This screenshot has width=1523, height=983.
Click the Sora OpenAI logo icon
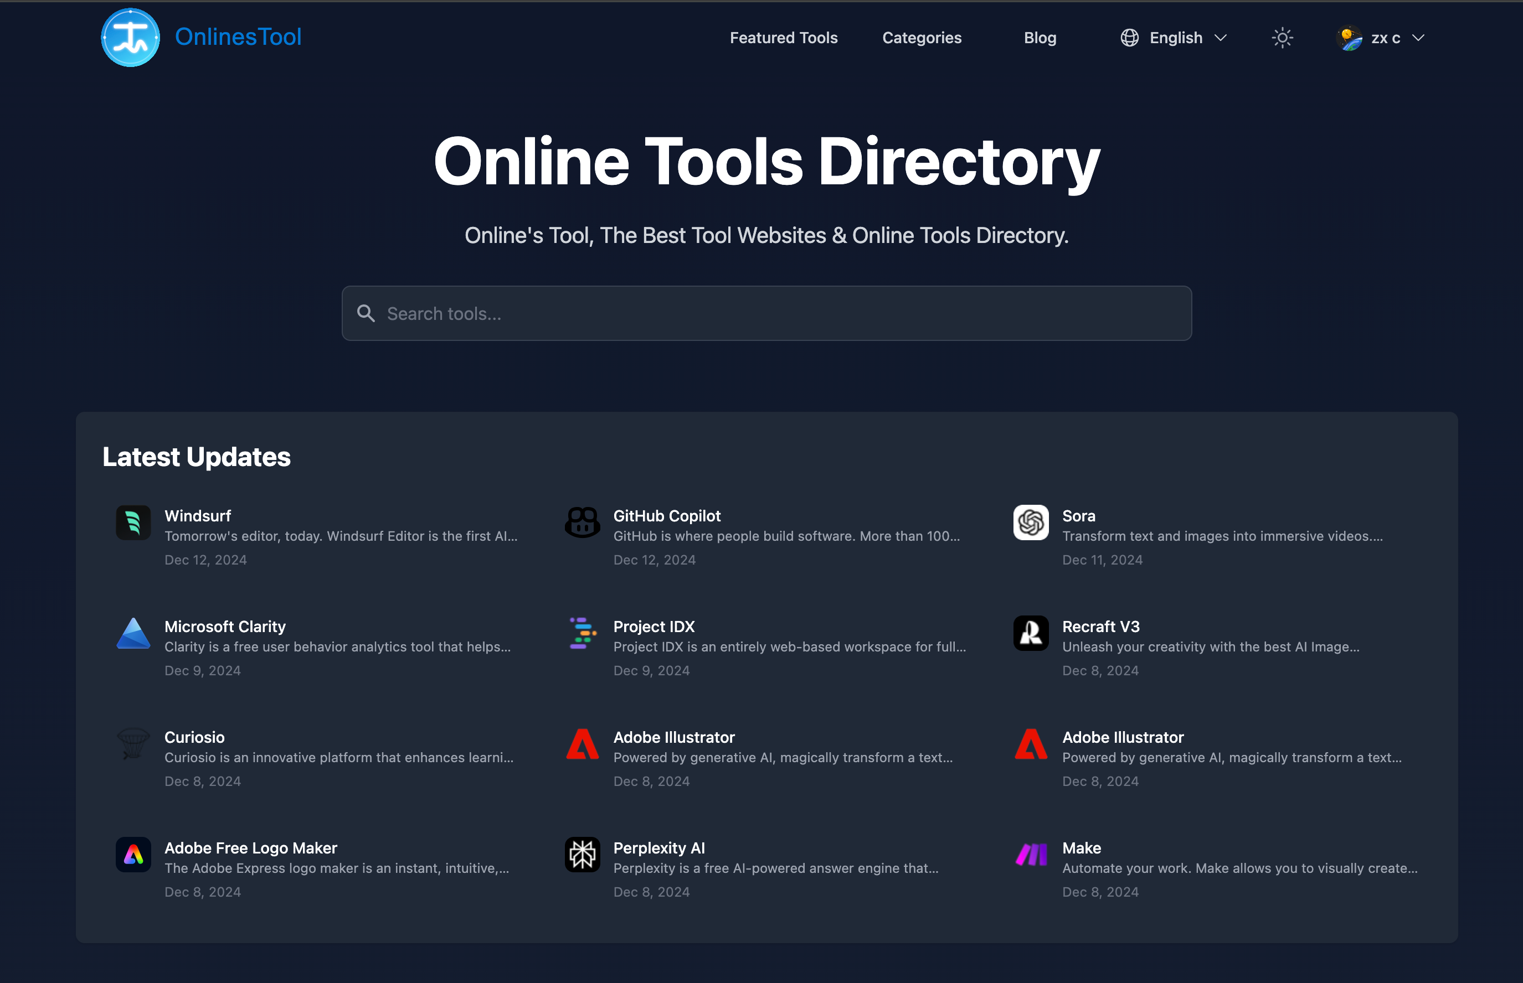1031,523
